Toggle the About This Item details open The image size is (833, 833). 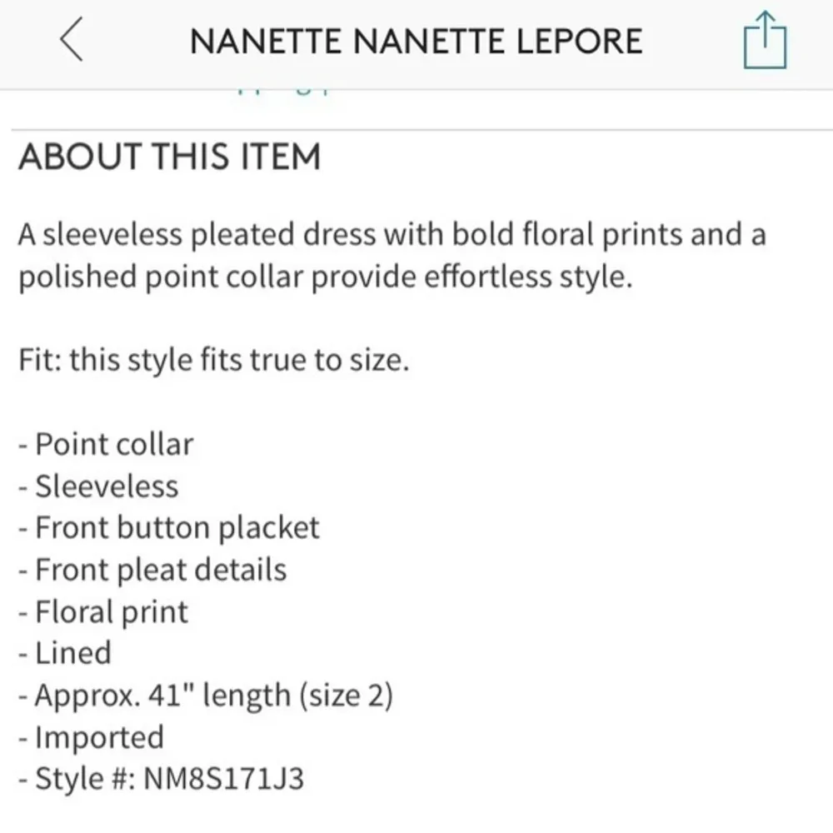(171, 157)
